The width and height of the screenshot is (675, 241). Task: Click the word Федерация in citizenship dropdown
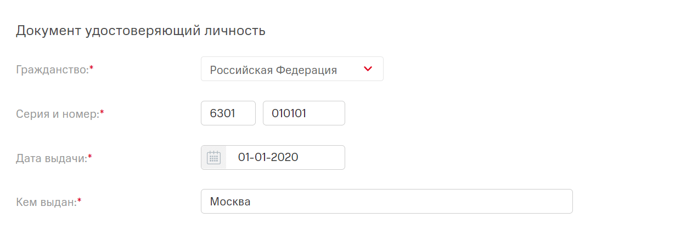click(306, 70)
